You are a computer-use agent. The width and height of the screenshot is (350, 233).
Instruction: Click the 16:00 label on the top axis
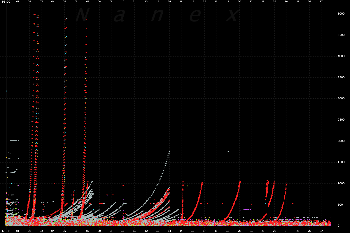(6, 1)
